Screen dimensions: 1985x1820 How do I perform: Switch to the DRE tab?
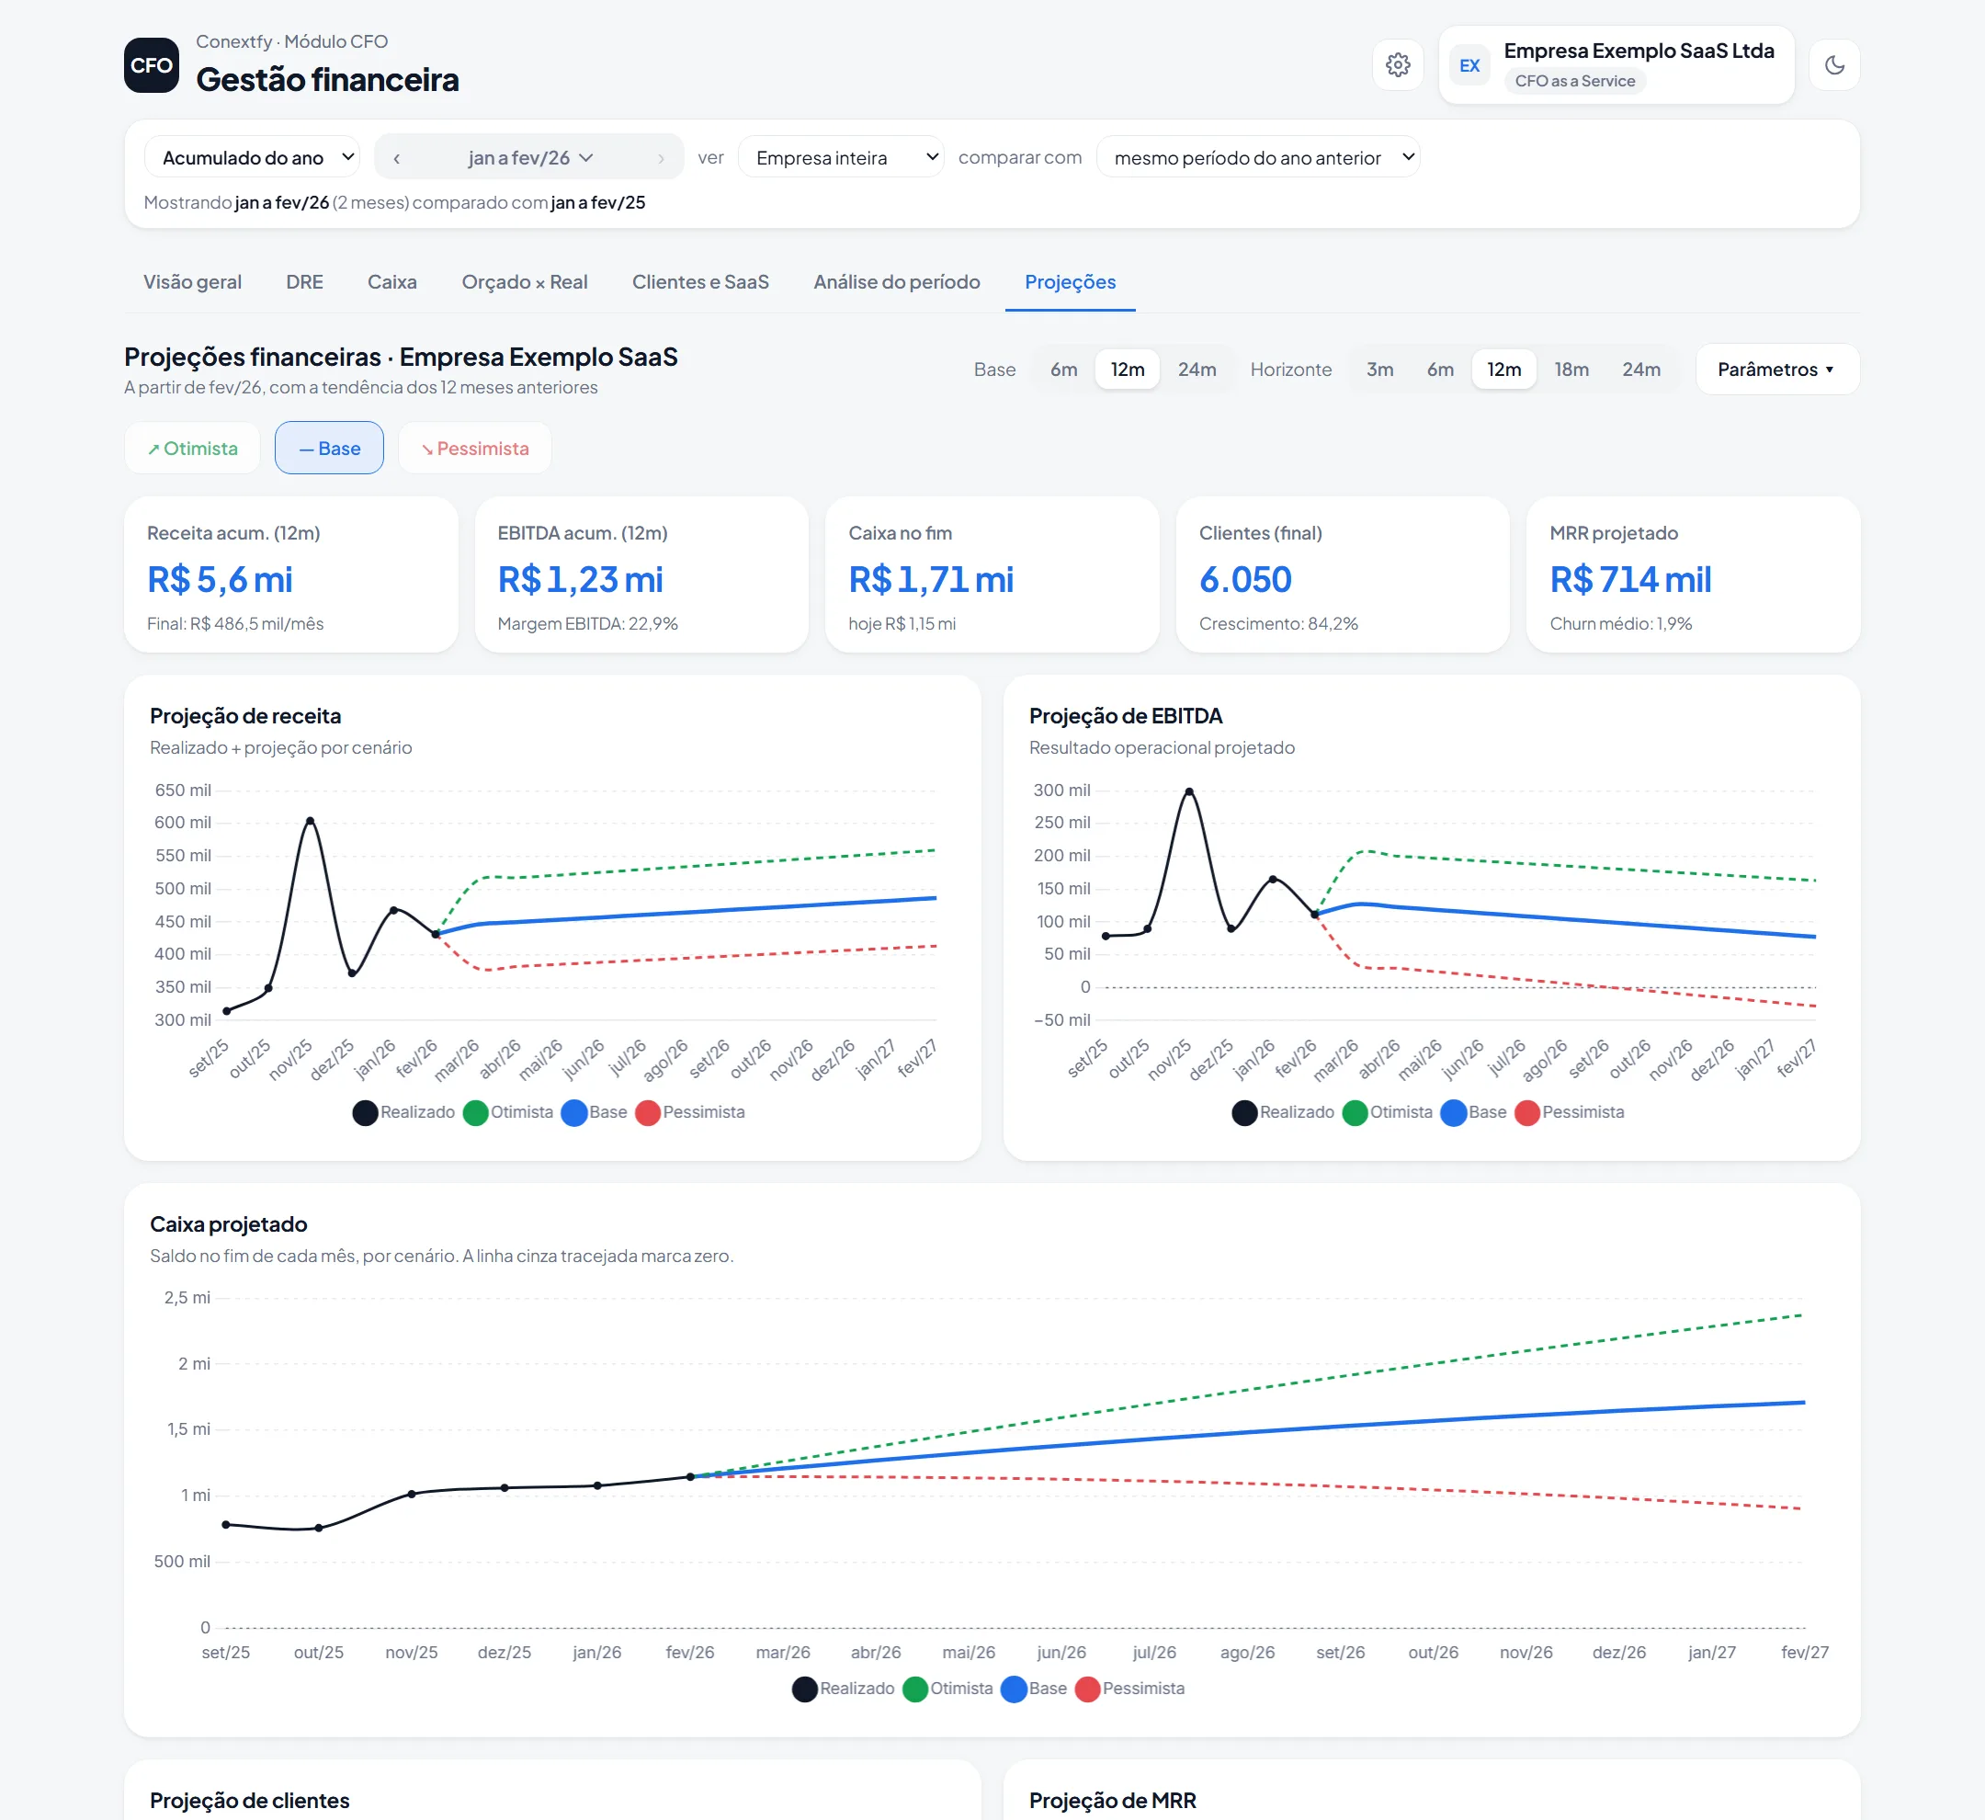tap(304, 281)
